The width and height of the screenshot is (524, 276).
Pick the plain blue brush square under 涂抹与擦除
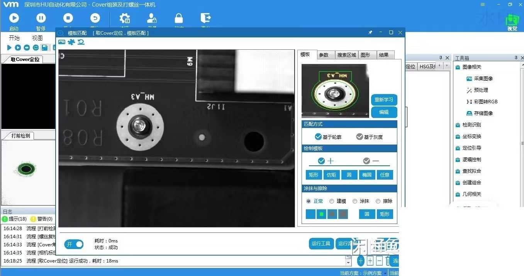pos(310,214)
